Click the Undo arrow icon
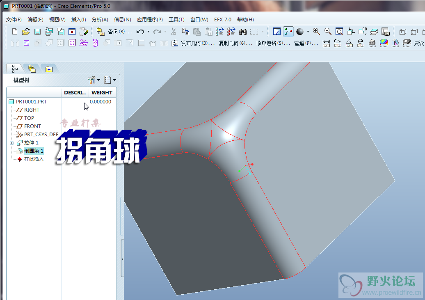This screenshot has width=425, height=300. pos(140,32)
